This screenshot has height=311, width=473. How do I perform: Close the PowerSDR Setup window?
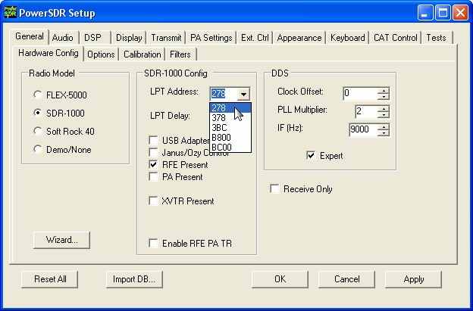coord(461,13)
